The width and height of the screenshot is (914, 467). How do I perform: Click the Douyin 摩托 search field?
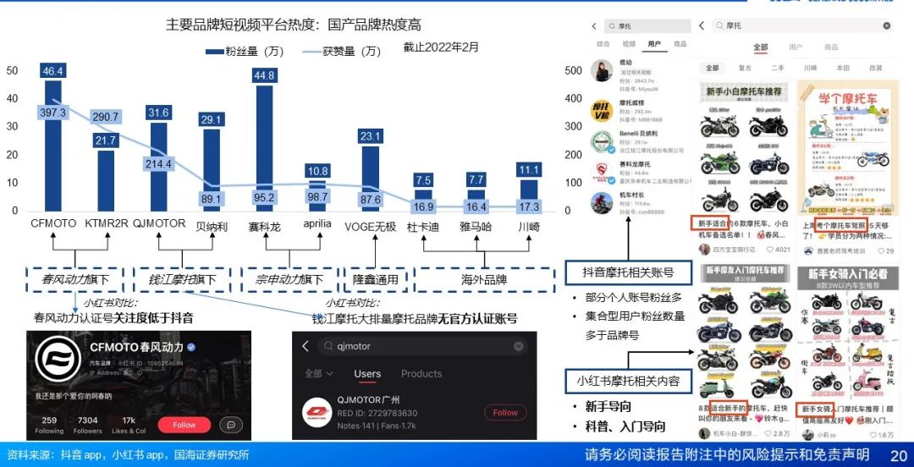[x=647, y=26]
